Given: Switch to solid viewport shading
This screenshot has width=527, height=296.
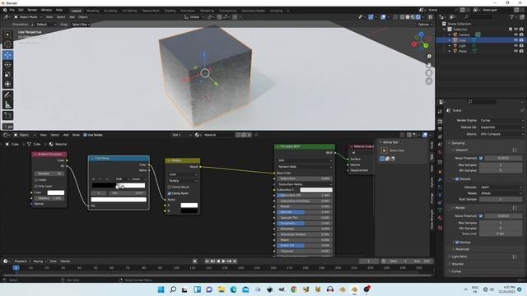Looking at the screenshot, I should pos(408,16).
